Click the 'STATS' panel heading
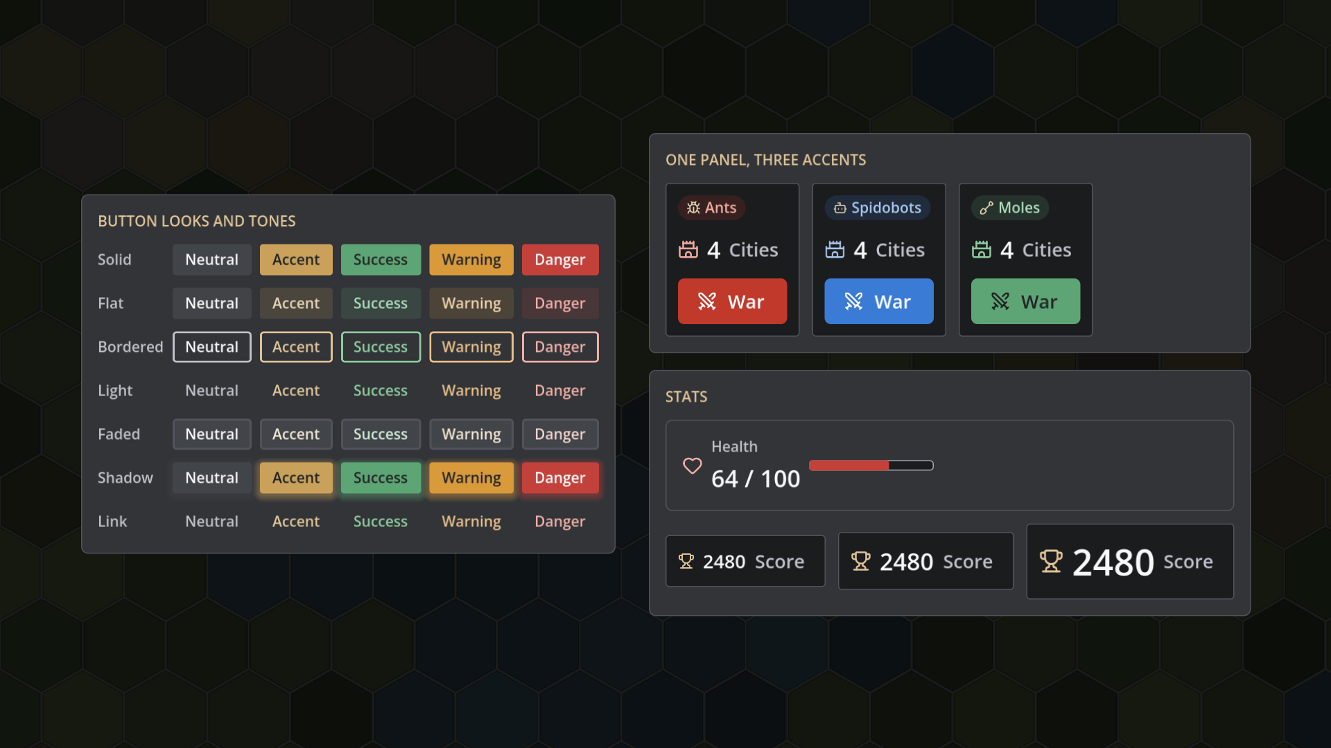The image size is (1331, 748). [686, 397]
